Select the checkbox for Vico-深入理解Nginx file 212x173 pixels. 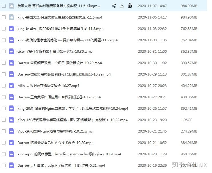click(x=4, y=131)
